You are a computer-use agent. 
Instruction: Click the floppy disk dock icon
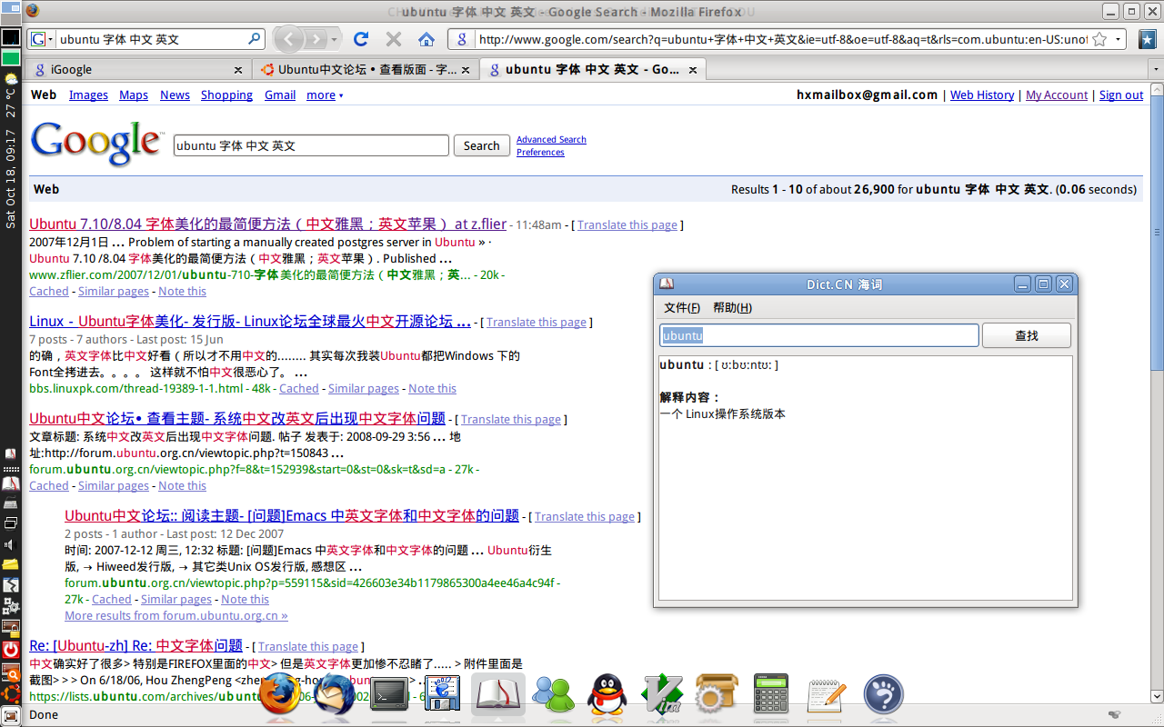point(443,695)
